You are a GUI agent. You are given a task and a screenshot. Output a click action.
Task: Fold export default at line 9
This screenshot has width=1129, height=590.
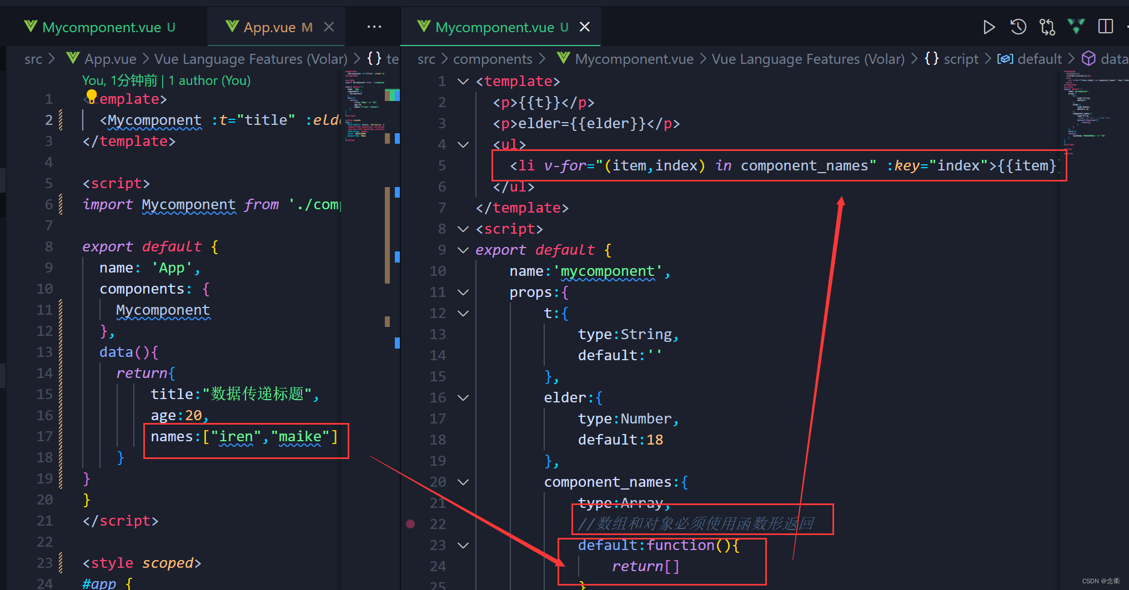pos(463,250)
